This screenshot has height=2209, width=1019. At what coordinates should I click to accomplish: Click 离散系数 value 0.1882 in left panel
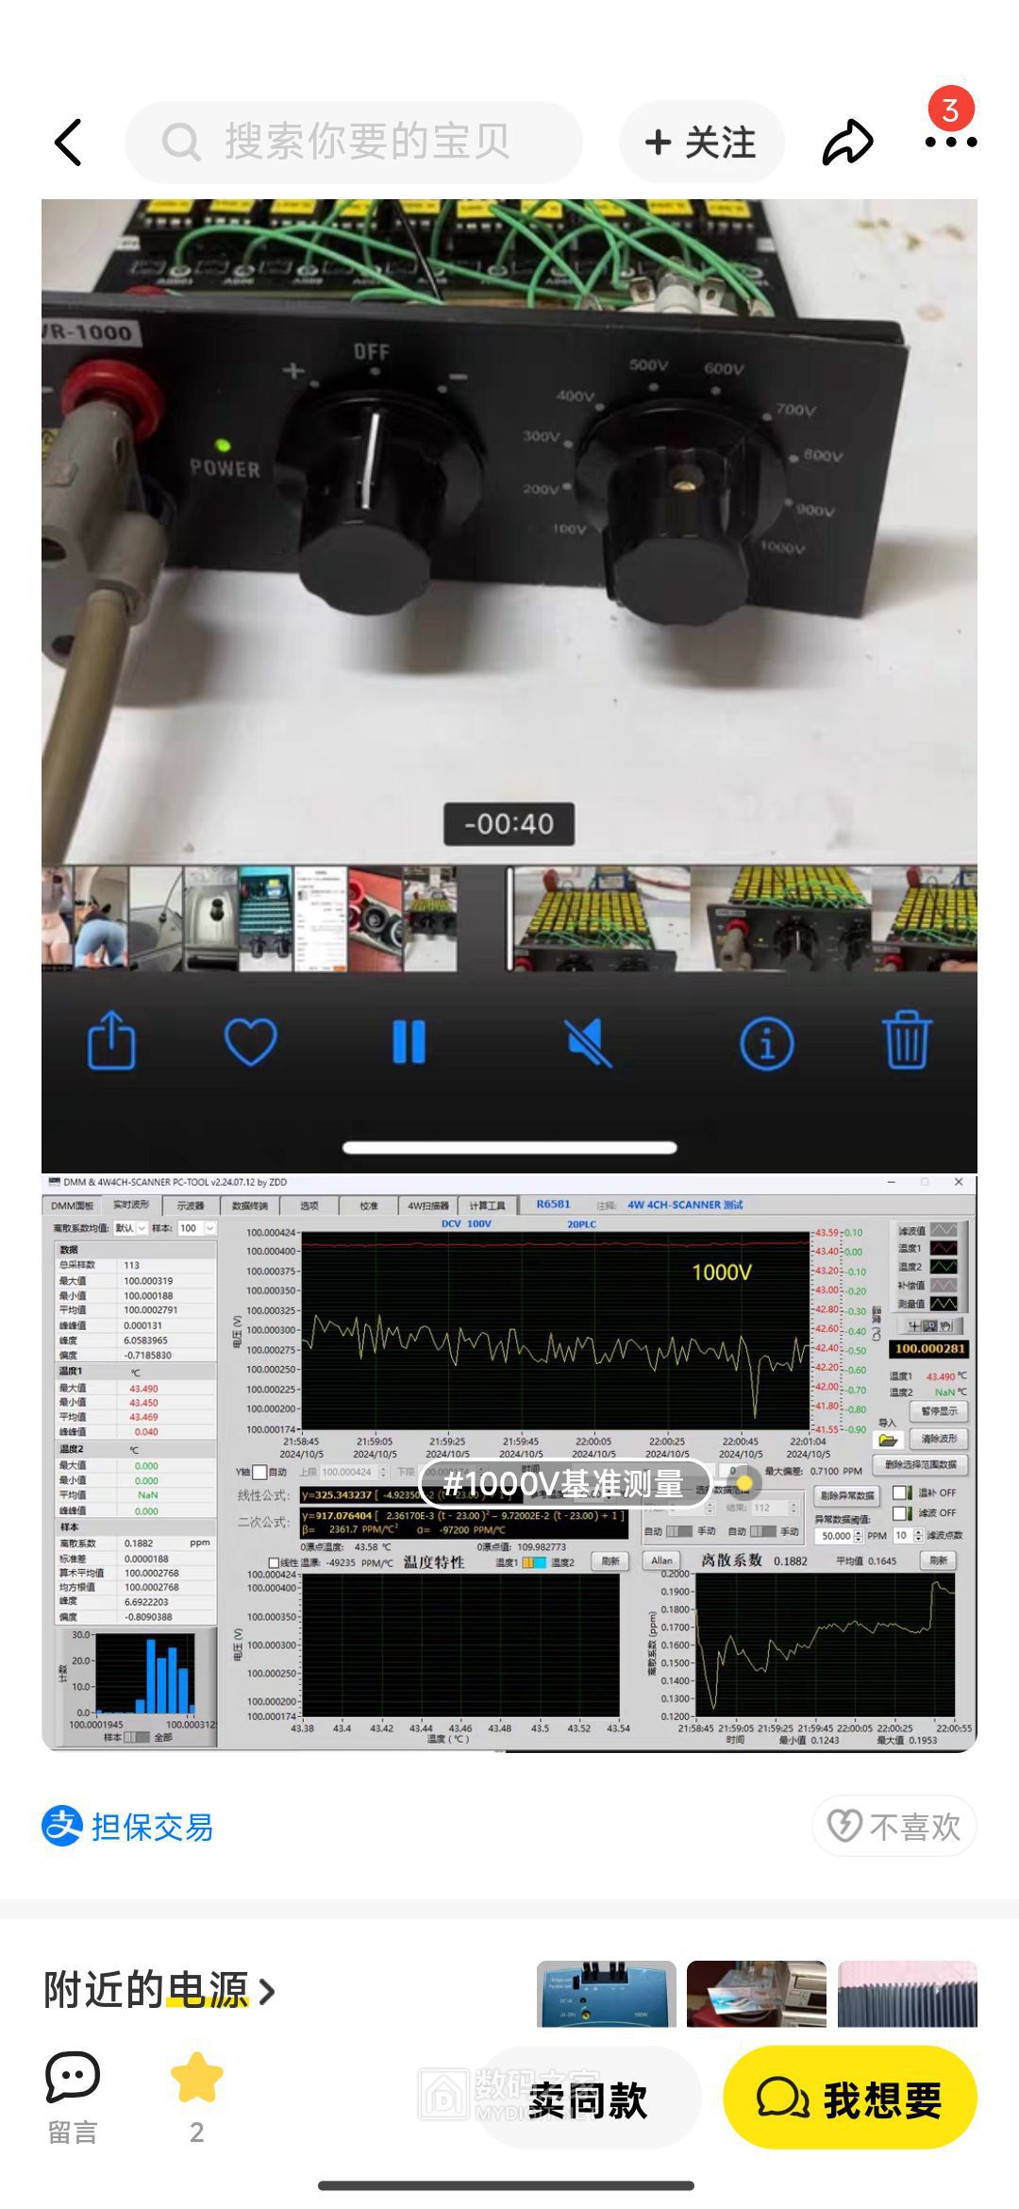pyautogui.click(x=139, y=1543)
